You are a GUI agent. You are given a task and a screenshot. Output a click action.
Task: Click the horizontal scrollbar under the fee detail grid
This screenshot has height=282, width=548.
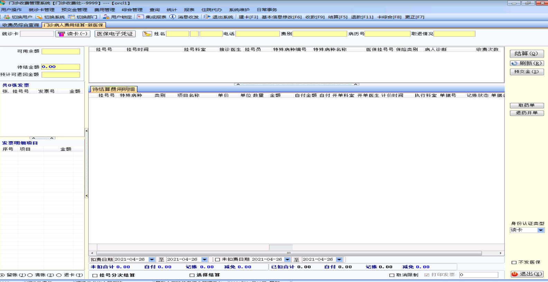click(289, 253)
